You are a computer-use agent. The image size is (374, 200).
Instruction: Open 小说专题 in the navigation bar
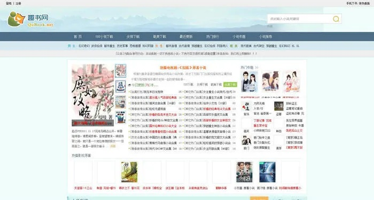[x=239, y=36]
